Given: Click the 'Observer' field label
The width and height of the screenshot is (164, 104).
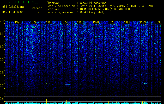Looking at the screenshot, I should pos(53,3).
